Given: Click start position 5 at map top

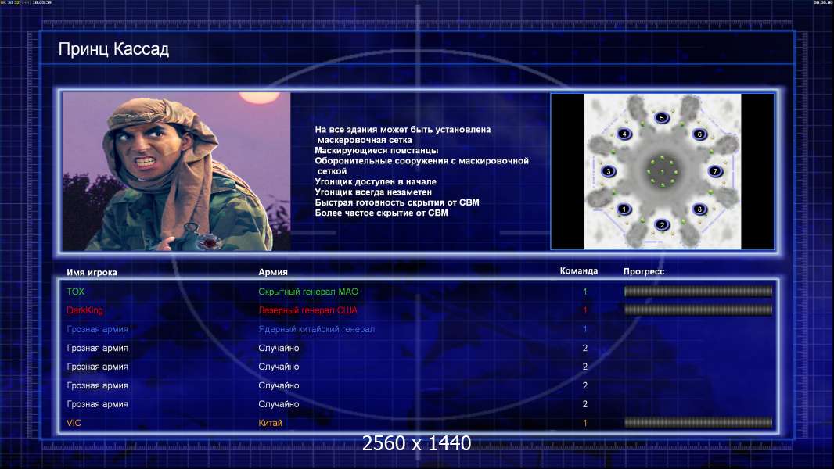Looking at the screenshot, I should pos(662,118).
